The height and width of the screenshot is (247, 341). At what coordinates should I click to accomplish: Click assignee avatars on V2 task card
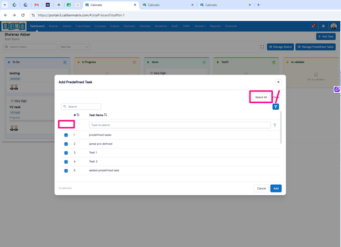pyautogui.click(x=14, y=128)
